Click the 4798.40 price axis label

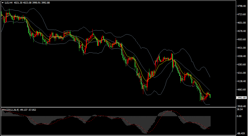(x=241, y=6)
